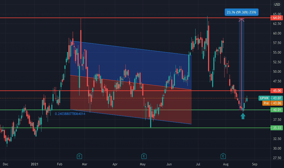Click the Pre 43.06 pre-market label
284x168 pixels.
[x=272, y=103]
